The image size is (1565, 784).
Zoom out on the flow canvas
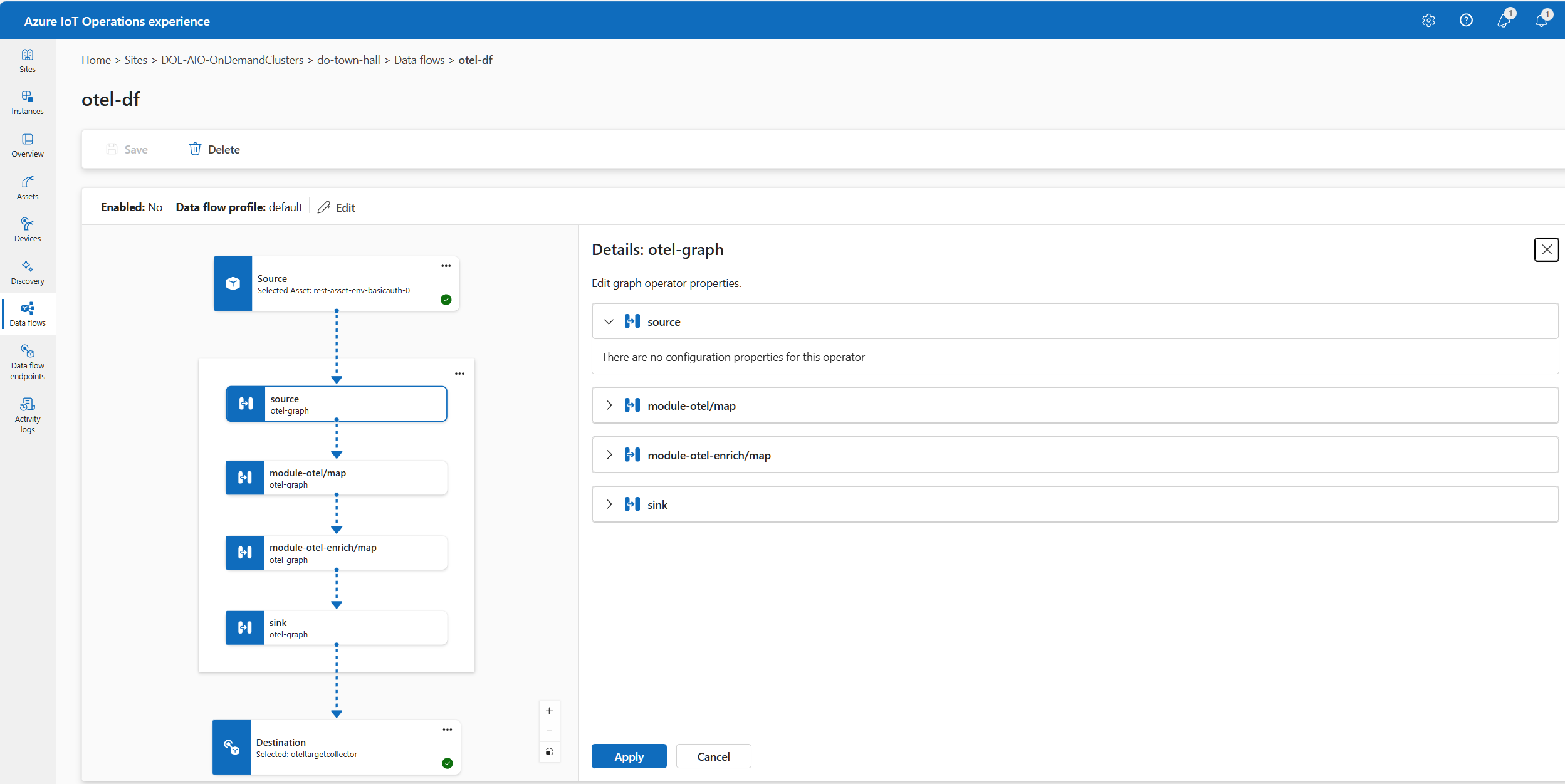[549, 731]
